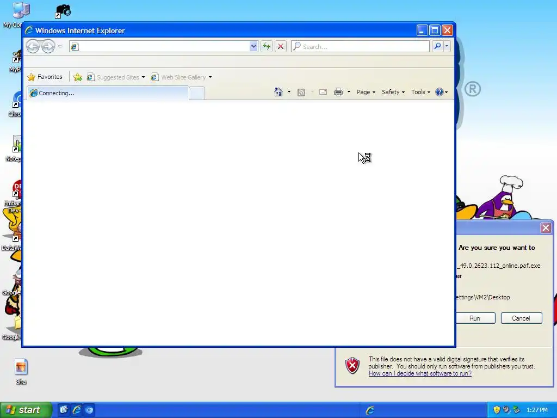Expand the Print options dropdown arrow
The width and height of the screenshot is (557, 418).
pyautogui.click(x=349, y=92)
